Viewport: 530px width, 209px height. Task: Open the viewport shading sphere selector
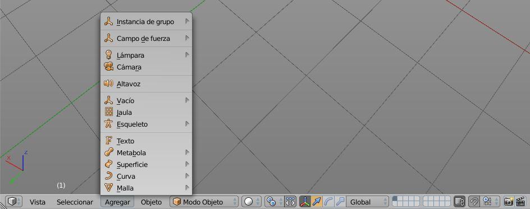(252, 202)
